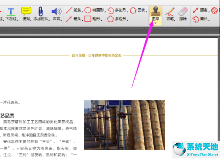Screen dimensions: 220x158
Task: Click the heading text 百年荣耀·百年世博中国名茶金奖
Action: coord(96,56)
